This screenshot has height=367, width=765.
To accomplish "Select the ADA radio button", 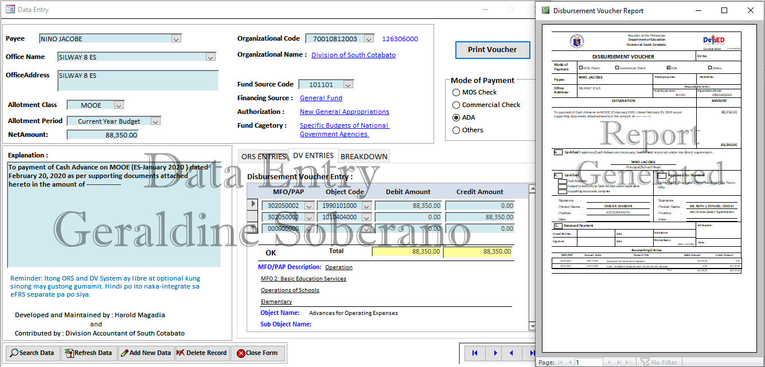I will pos(456,117).
